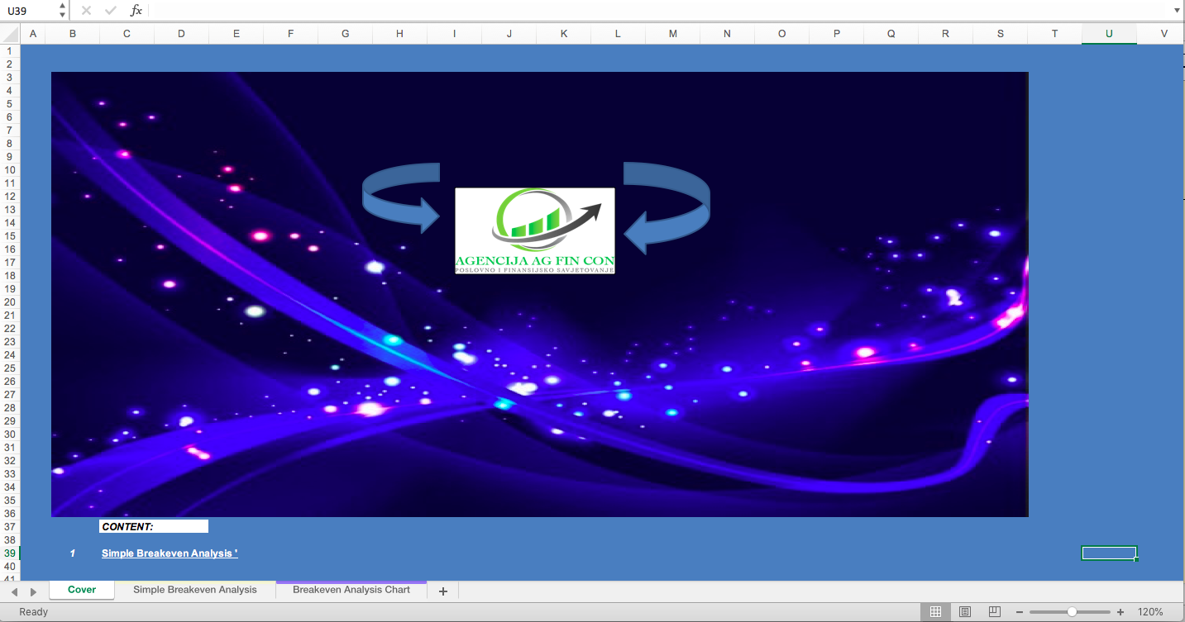Select row 39 header
The image size is (1185, 622).
(10, 553)
